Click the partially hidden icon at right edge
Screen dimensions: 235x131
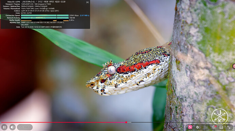tap(234, 66)
